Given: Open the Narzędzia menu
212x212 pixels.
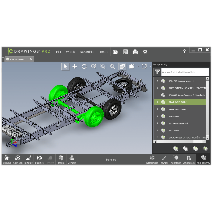Looking at the screenshot, I should (87, 52).
